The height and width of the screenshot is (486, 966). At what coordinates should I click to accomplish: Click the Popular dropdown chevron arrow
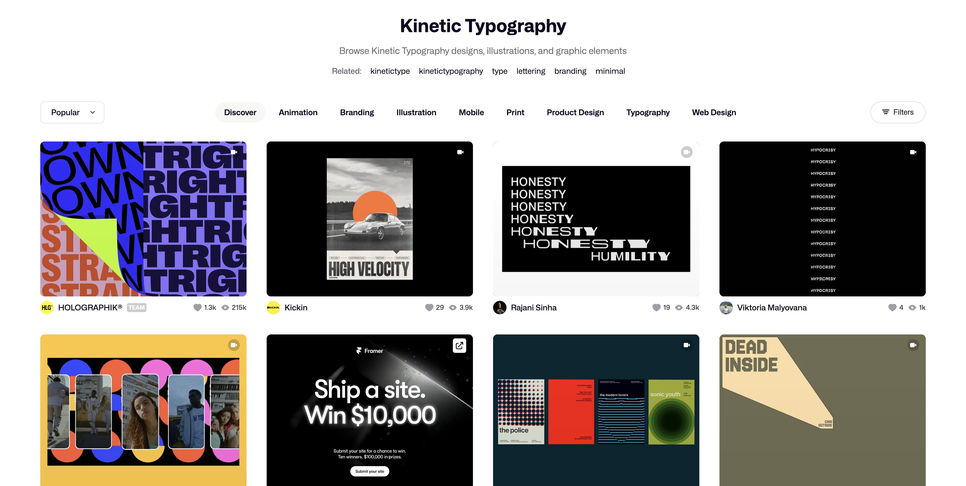point(93,112)
